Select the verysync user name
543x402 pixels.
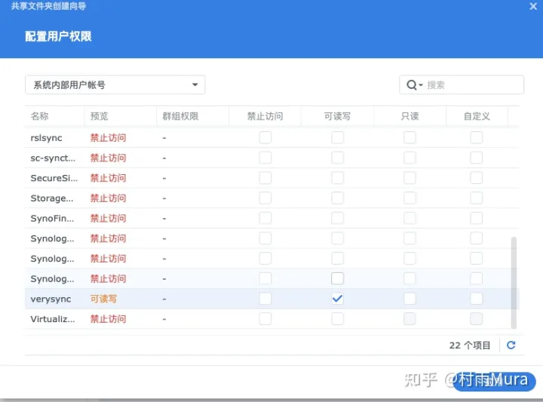[x=51, y=299]
